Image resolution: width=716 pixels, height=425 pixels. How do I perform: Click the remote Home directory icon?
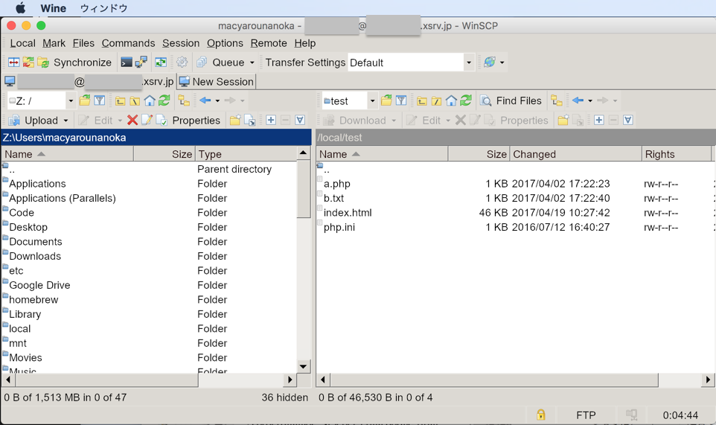click(x=451, y=100)
